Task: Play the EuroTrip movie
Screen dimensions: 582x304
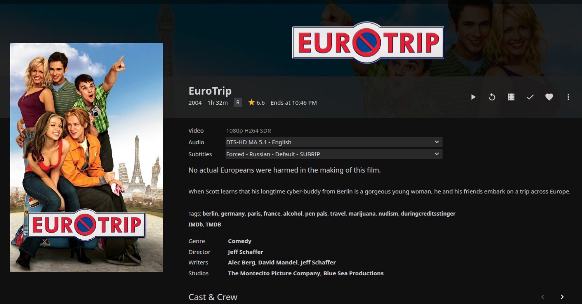Action: [473, 97]
